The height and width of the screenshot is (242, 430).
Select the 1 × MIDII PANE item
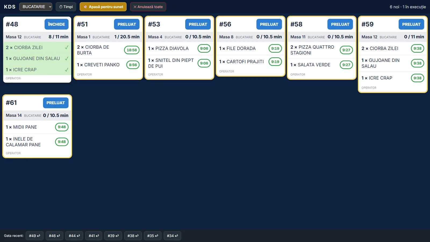[x=37, y=127]
